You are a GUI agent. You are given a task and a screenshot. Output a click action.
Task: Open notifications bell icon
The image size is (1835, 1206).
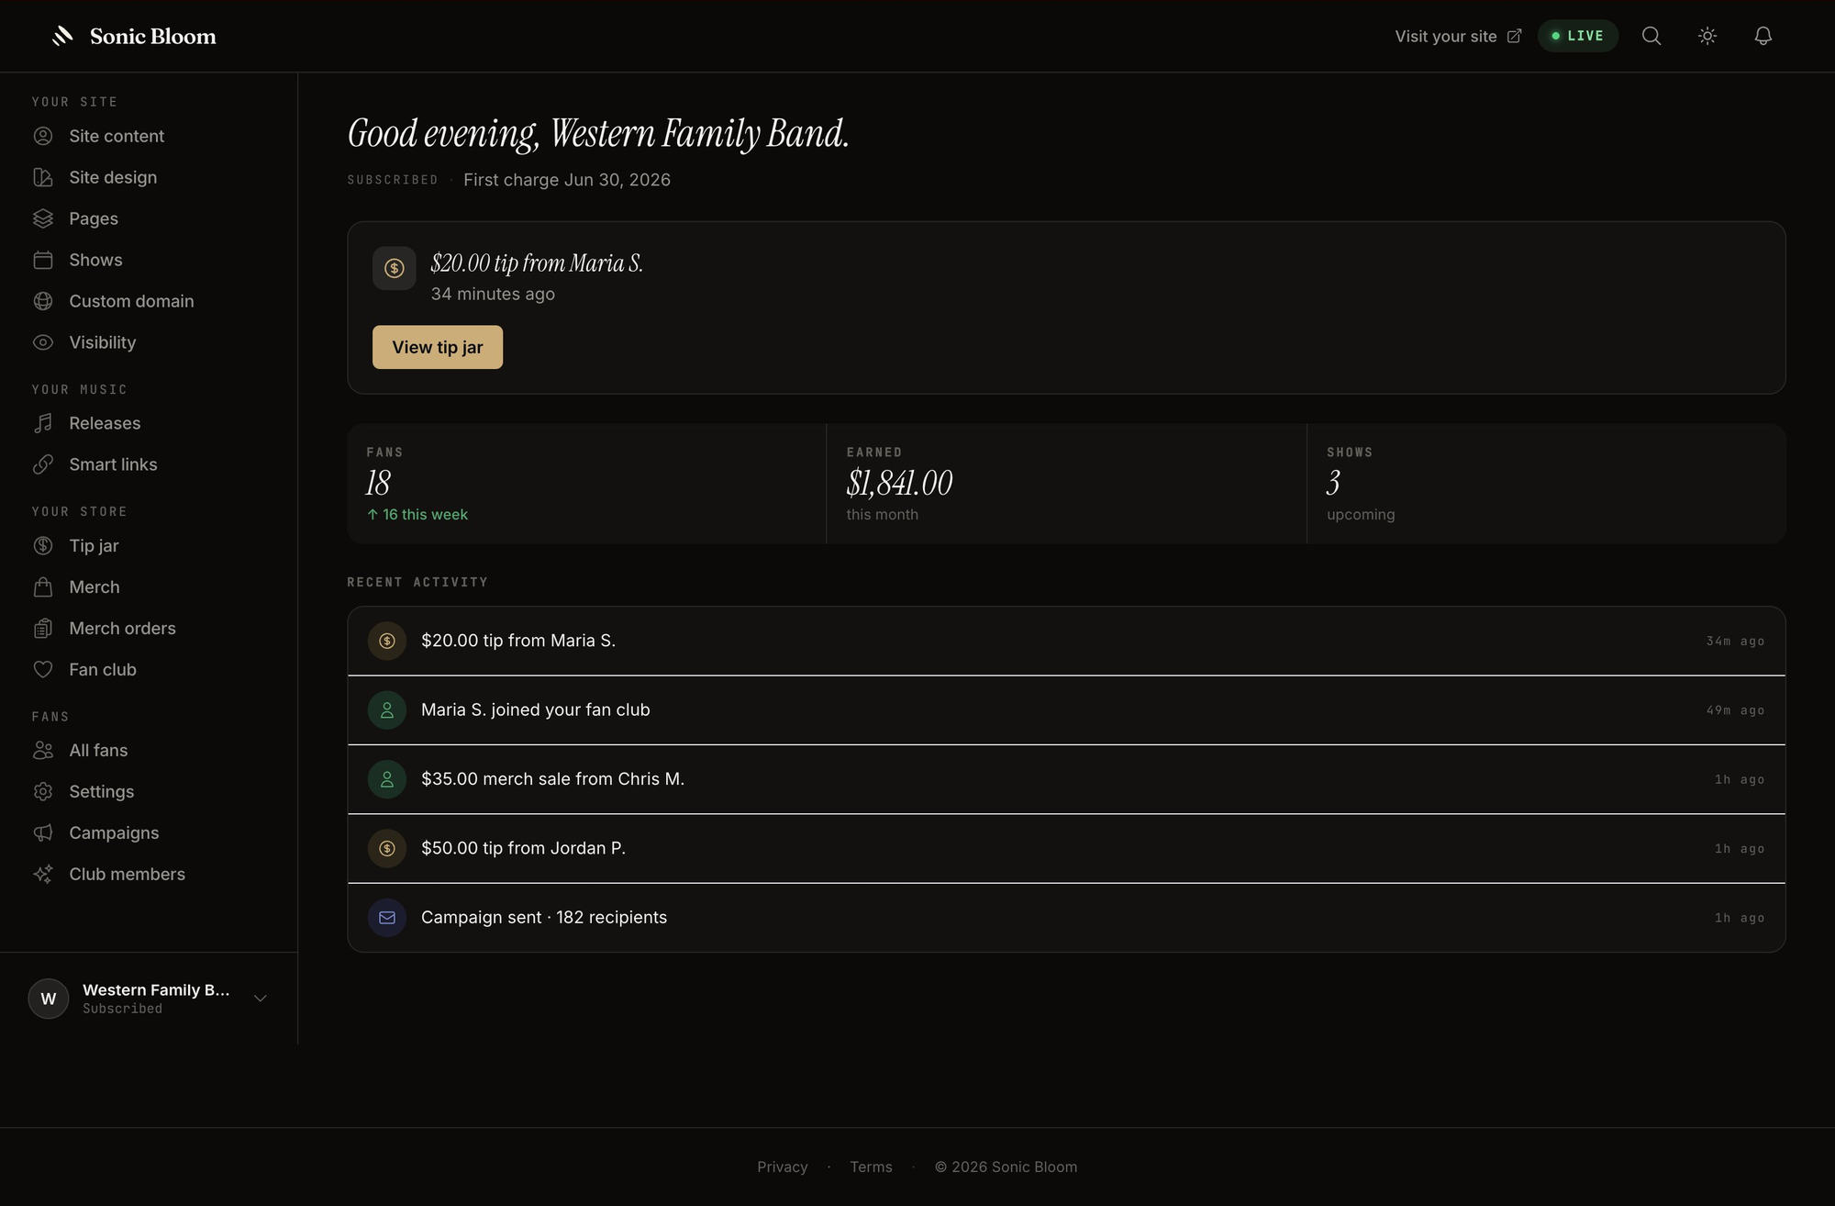pyautogui.click(x=1763, y=36)
